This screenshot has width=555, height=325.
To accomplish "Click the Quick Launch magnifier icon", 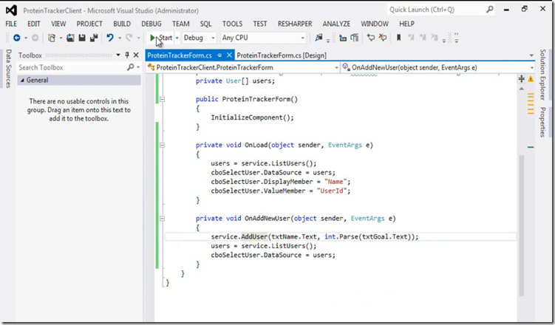I will (x=490, y=10).
